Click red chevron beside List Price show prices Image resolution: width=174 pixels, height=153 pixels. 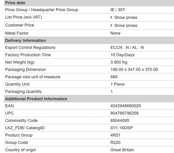[111, 17]
